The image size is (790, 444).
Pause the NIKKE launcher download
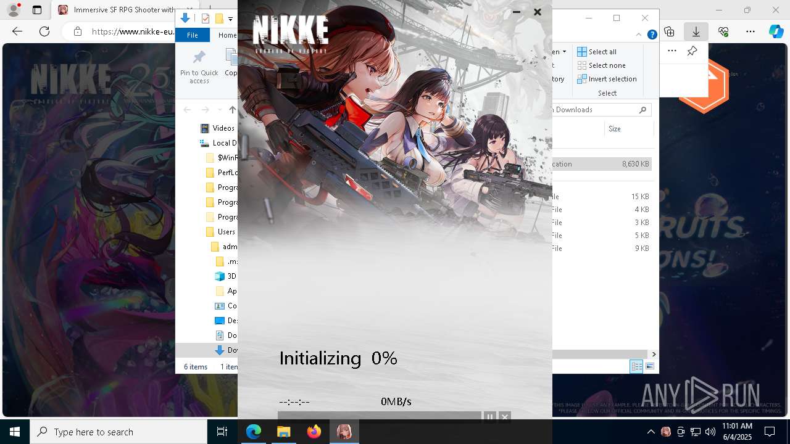pos(489,417)
